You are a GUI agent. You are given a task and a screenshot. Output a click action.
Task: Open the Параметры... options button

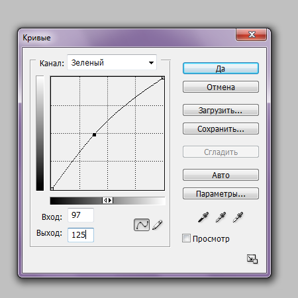coord(221,193)
